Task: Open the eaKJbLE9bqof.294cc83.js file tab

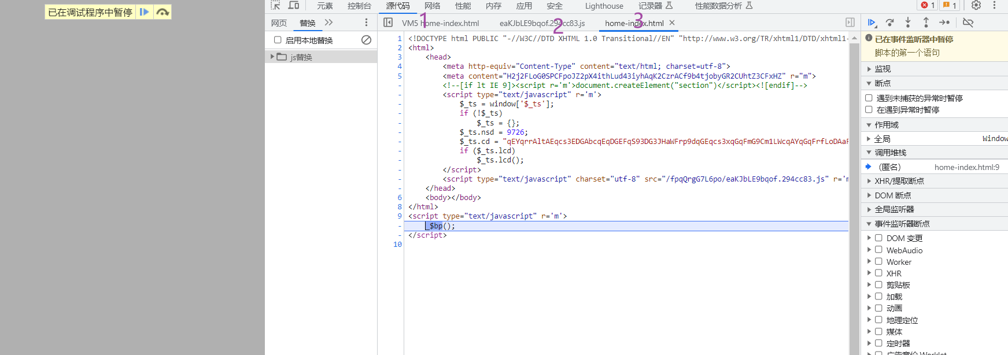Action: (542, 23)
